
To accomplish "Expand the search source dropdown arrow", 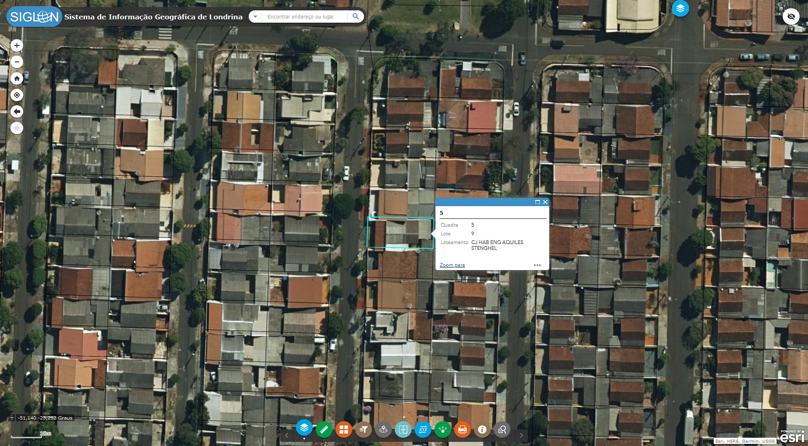I will pyautogui.click(x=255, y=16).
